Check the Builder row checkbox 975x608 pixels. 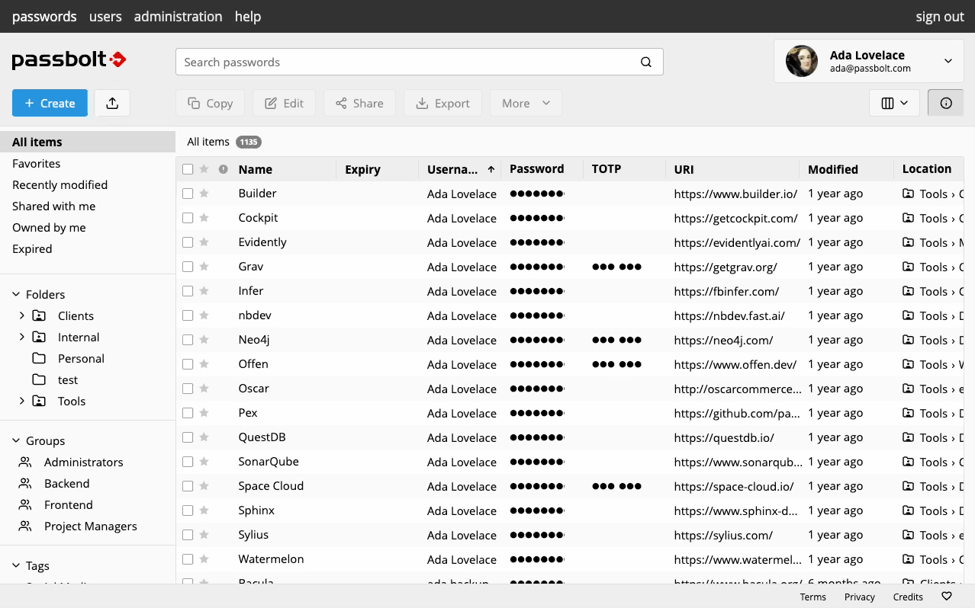(x=188, y=194)
